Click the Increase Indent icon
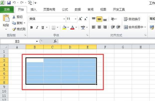Screen dimensions: 155x101 point(118,27)
